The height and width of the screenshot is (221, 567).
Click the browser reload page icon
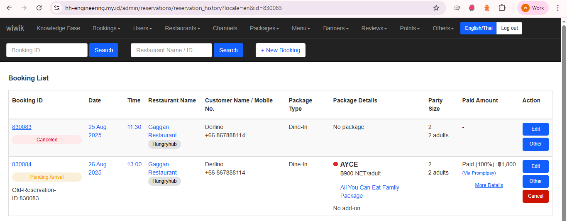coord(39,8)
